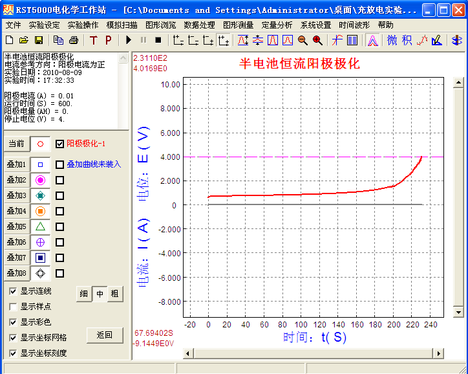Stop the experiment with the square stop icon
The image size is (468, 374).
(x=158, y=40)
